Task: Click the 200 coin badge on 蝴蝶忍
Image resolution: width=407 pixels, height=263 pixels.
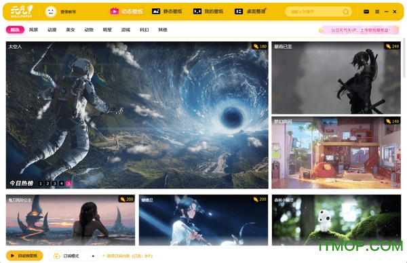Action: 260,199
